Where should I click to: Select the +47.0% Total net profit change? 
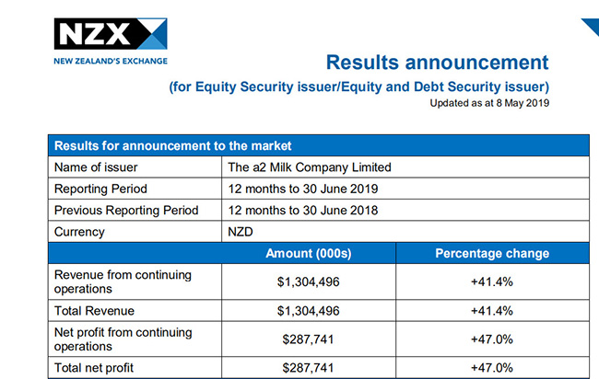pyautogui.click(x=492, y=368)
